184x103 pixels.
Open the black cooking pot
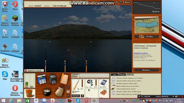click(x=47, y=91)
